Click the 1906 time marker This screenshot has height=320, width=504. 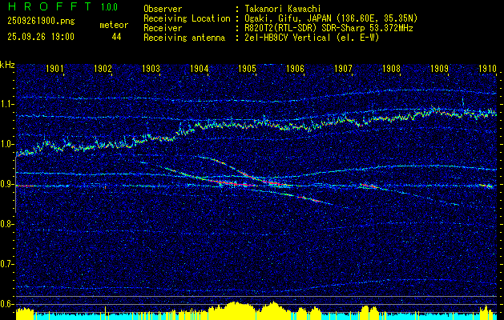point(295,68)
